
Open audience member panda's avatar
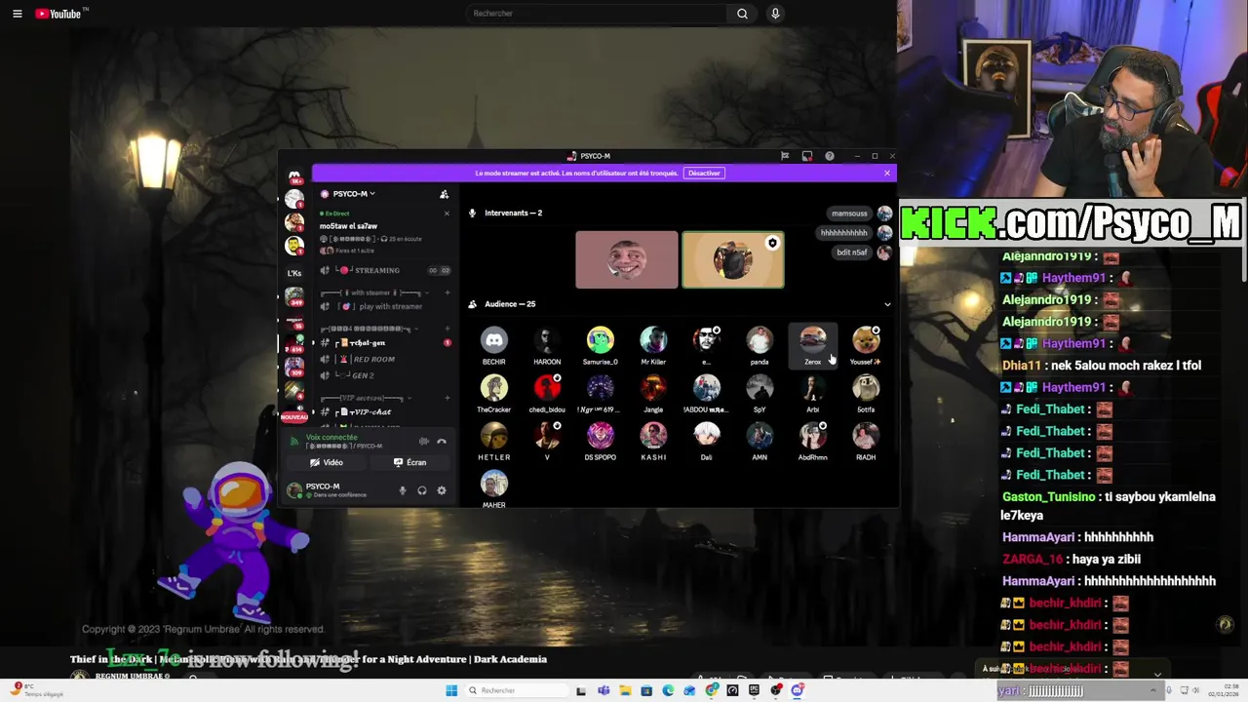pos(760,340)
